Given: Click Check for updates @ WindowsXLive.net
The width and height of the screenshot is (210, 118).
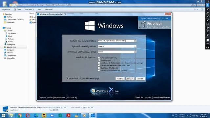Looking at the screenshot, I should (x=152, y=98).
